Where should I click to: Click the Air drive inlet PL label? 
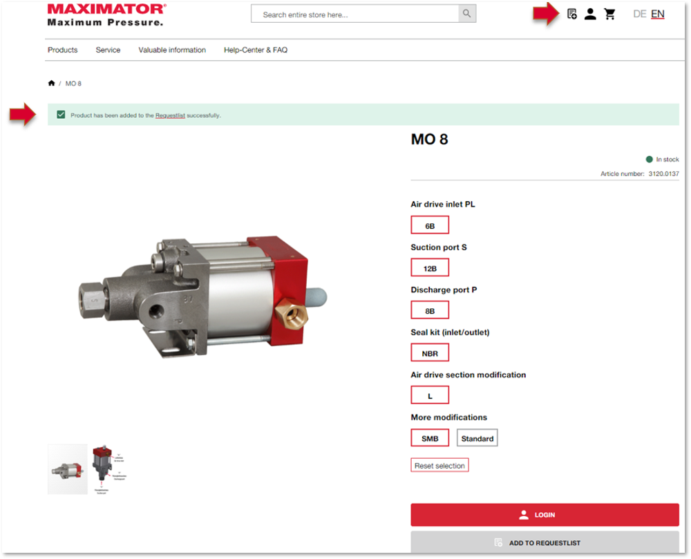point(443,205)
